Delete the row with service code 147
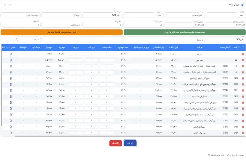 [243, 72]
